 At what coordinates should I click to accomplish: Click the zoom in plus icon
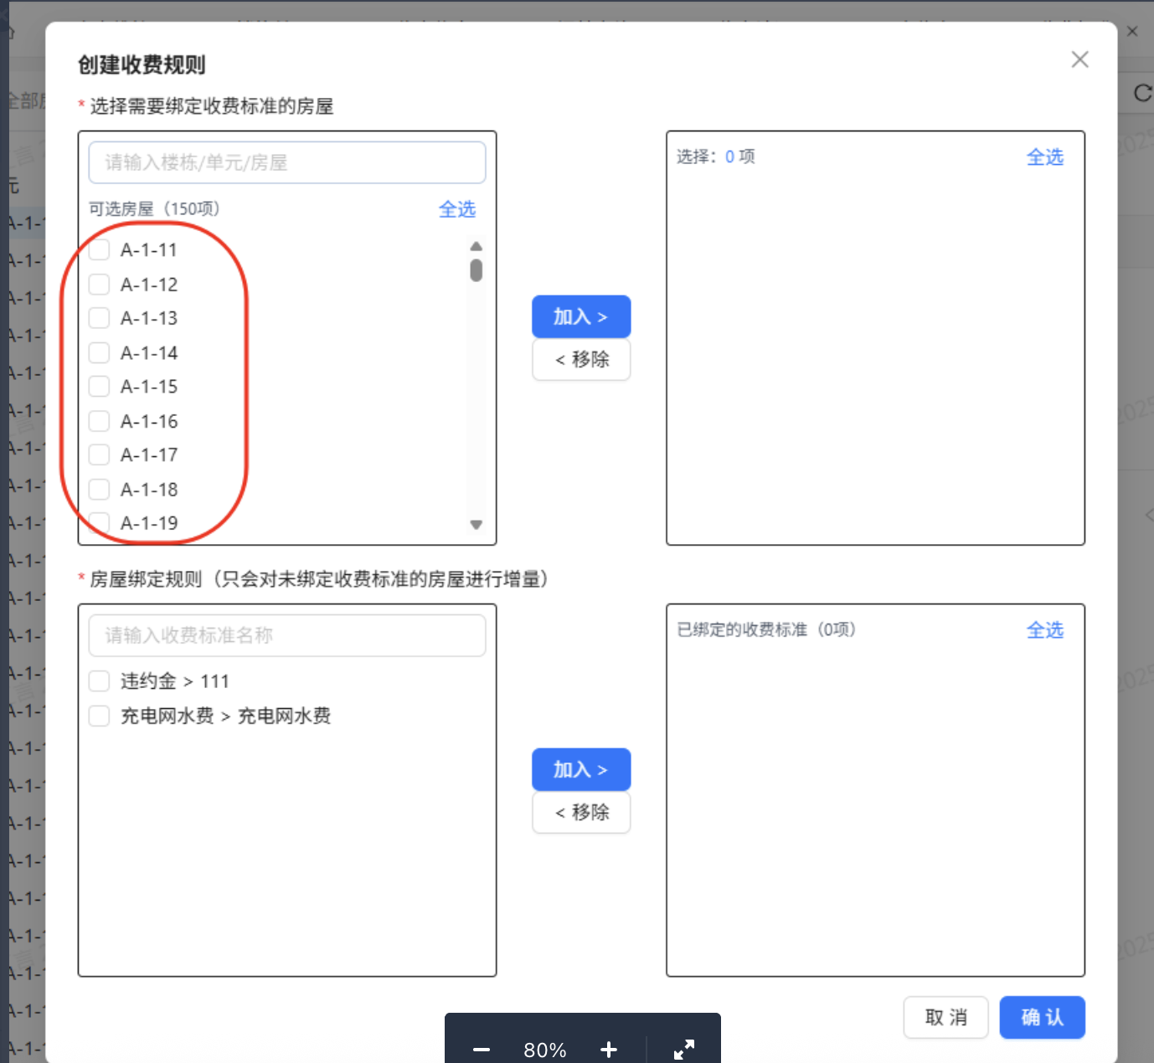609,1050
